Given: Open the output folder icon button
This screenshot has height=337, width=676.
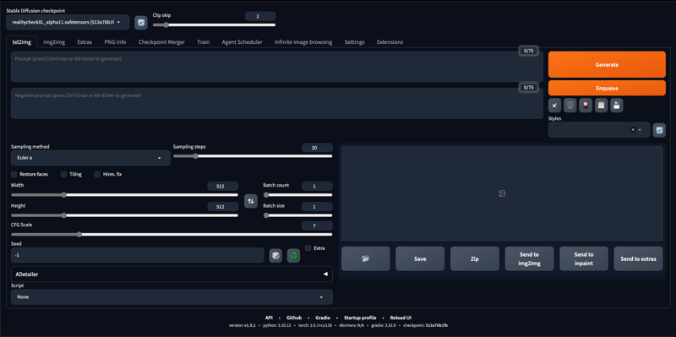Looking at the screenshot, I should 366,258.
